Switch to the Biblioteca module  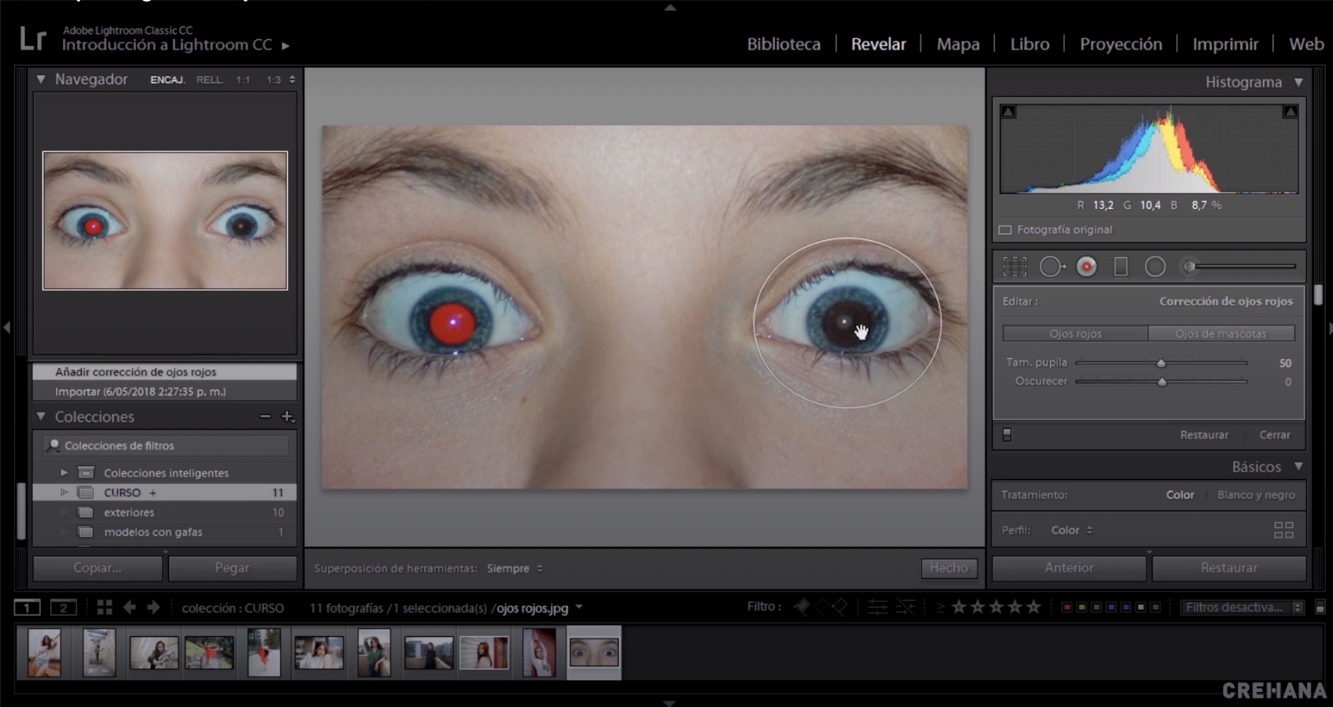click(782, 44)
